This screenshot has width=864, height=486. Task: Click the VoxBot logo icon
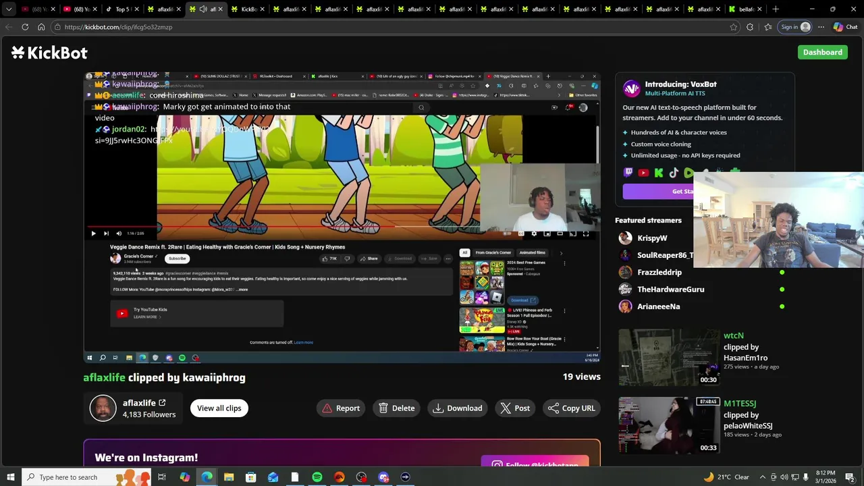point(631,88)
